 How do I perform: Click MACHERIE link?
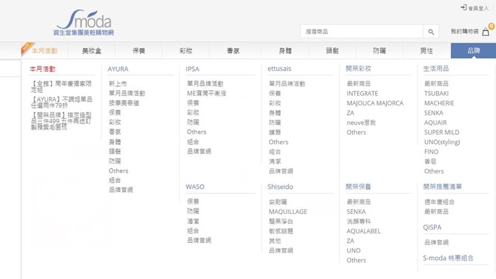pyautogui.click(x=439, y=103)
